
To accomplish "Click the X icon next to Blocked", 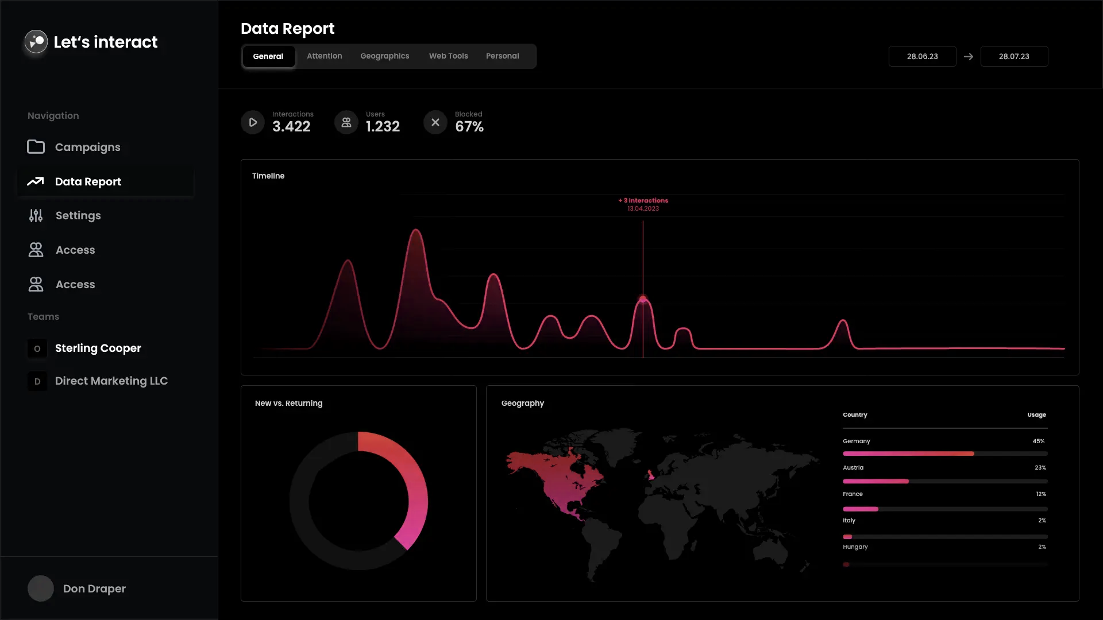I will 435,122.
